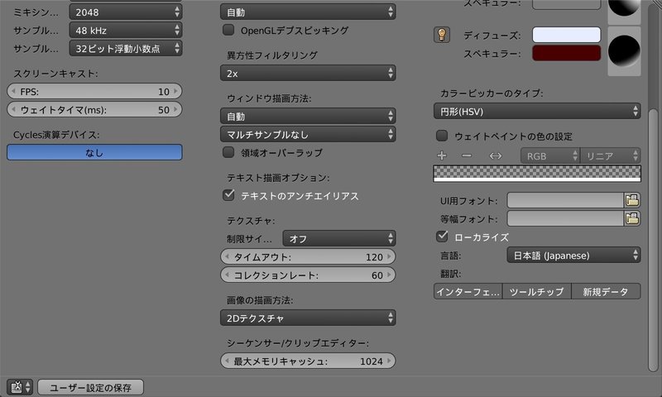Open the texture limit size オフ dropdown
Screen dimensions: 662x397
339,239
